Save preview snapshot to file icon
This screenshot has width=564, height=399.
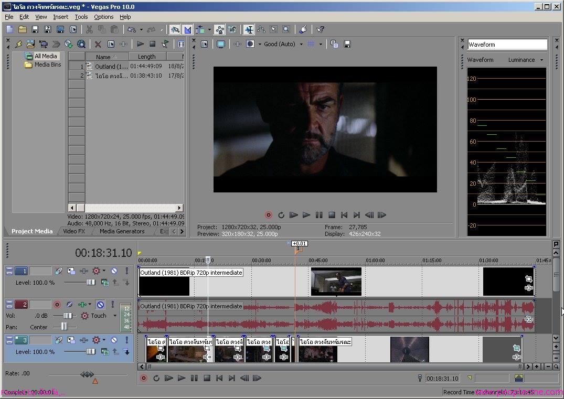347,44
